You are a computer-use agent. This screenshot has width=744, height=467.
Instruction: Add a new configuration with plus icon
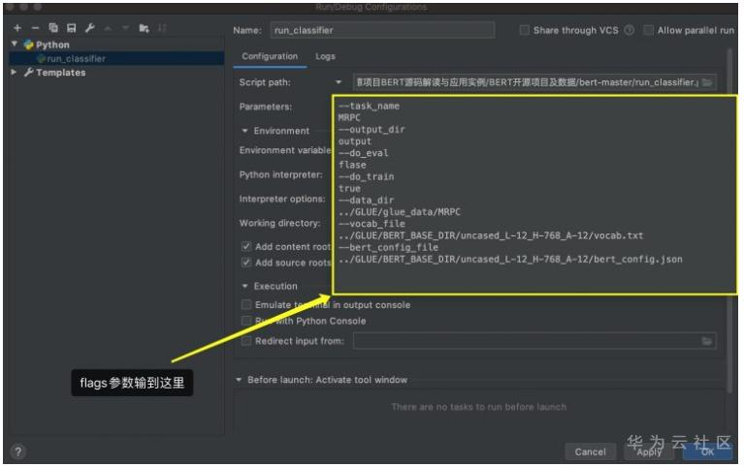tap(17, 28)
